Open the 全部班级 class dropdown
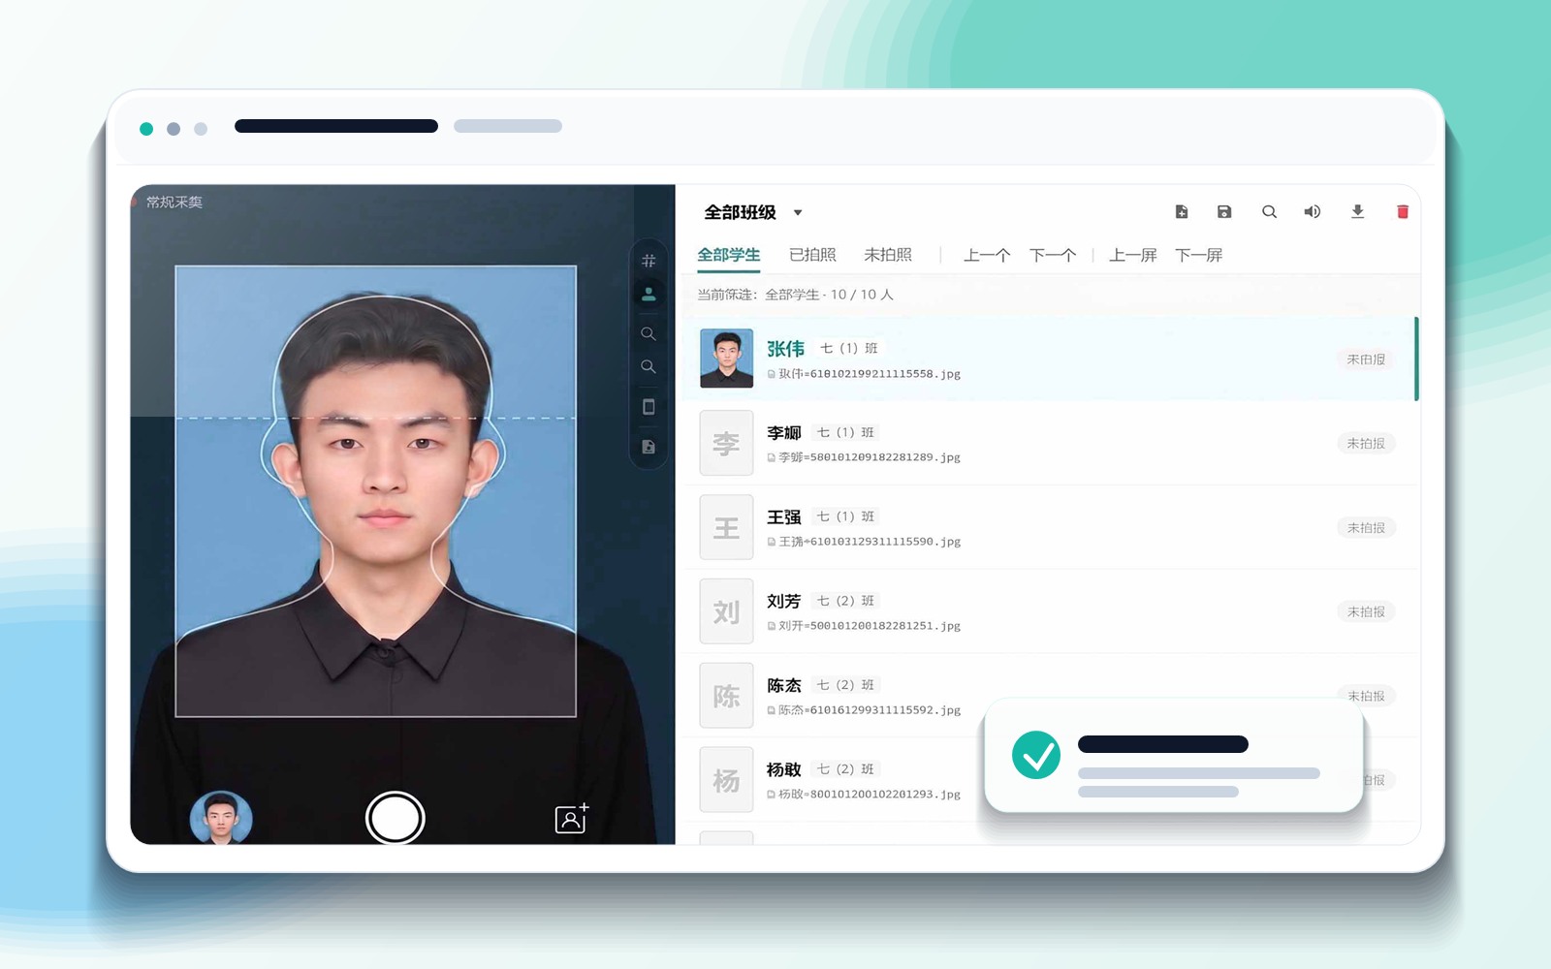 tap(753, 212)
